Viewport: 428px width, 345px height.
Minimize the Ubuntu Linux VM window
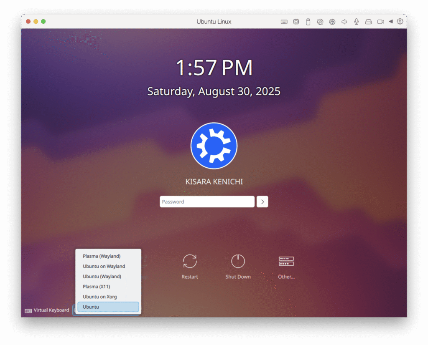tap(36, 22)
